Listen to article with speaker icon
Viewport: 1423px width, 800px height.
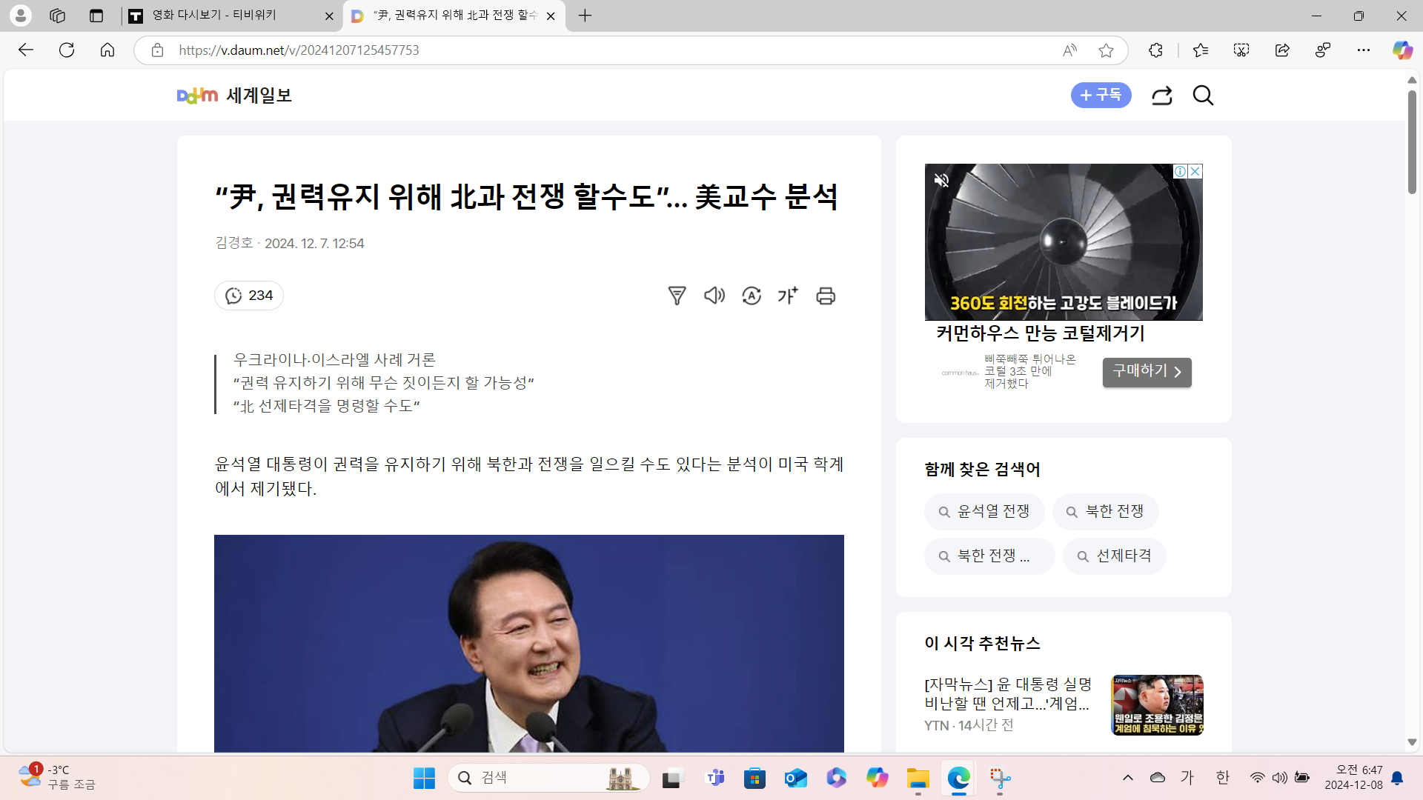coord(714,296)
